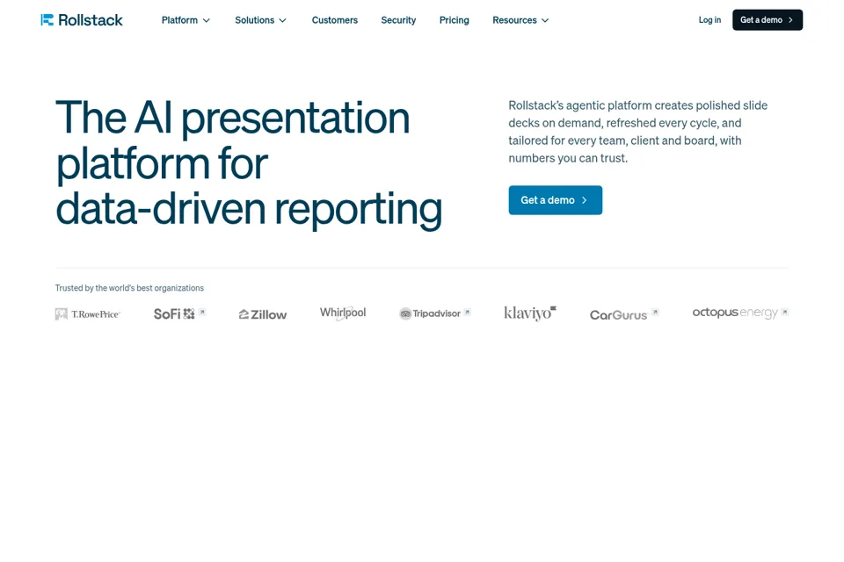Open the CarGurus customer logo
The width and height of the screenshot is (844, 562).
click(618, 315)
